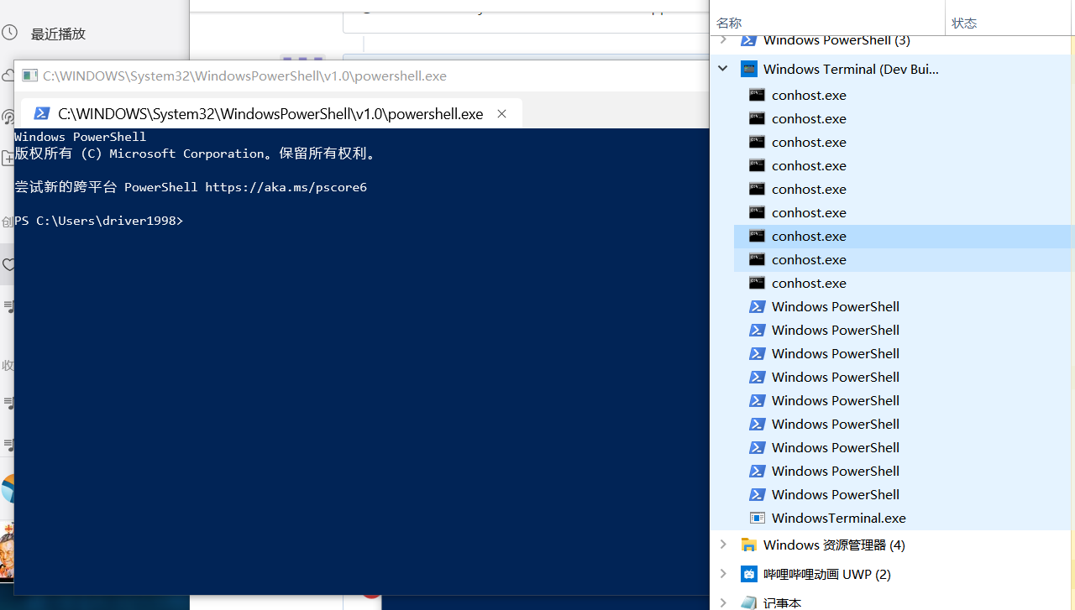Open 最近播放 in the left sidebar
The width and height of the screenshot is (1075, 610).
point(58,34)
